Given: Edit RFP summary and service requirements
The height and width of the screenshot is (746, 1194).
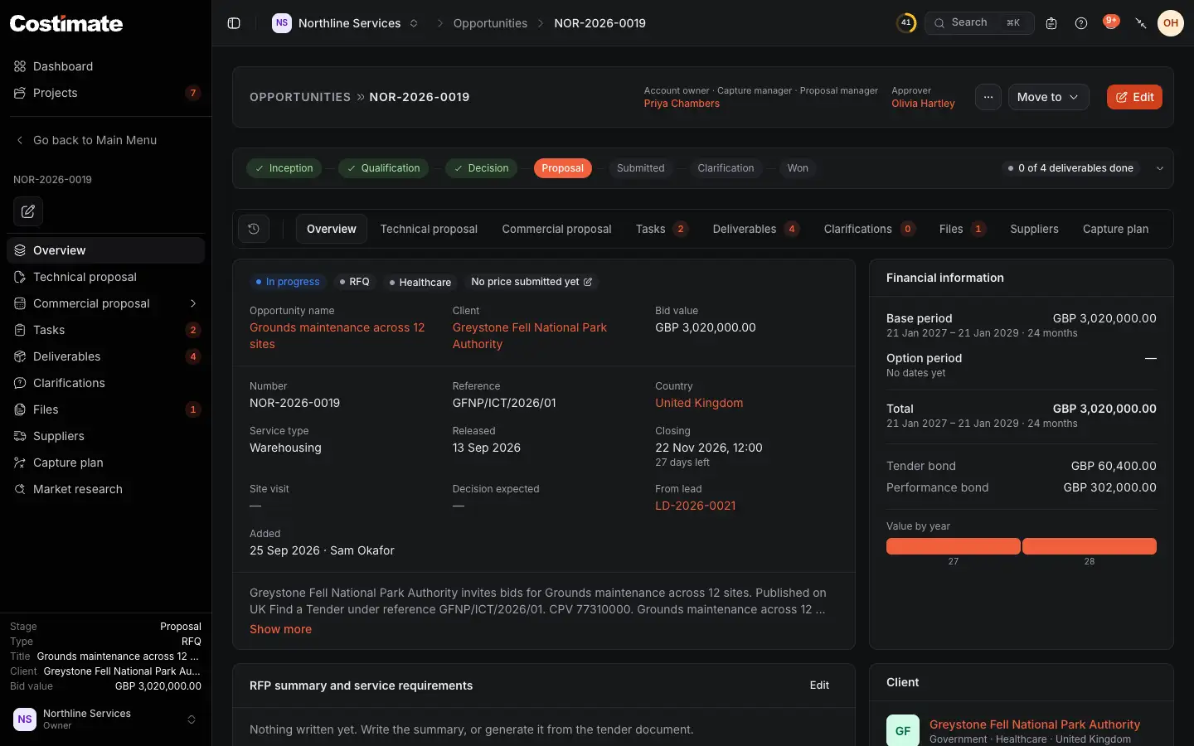Looking at the screenshot, I should 819,685.
